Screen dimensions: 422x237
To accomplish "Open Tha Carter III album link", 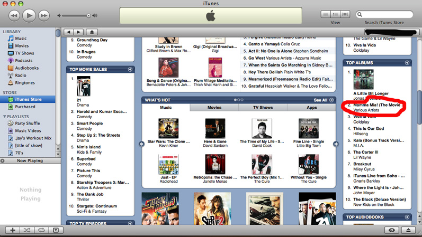I will pyautogui.click(x=365, y=152).
